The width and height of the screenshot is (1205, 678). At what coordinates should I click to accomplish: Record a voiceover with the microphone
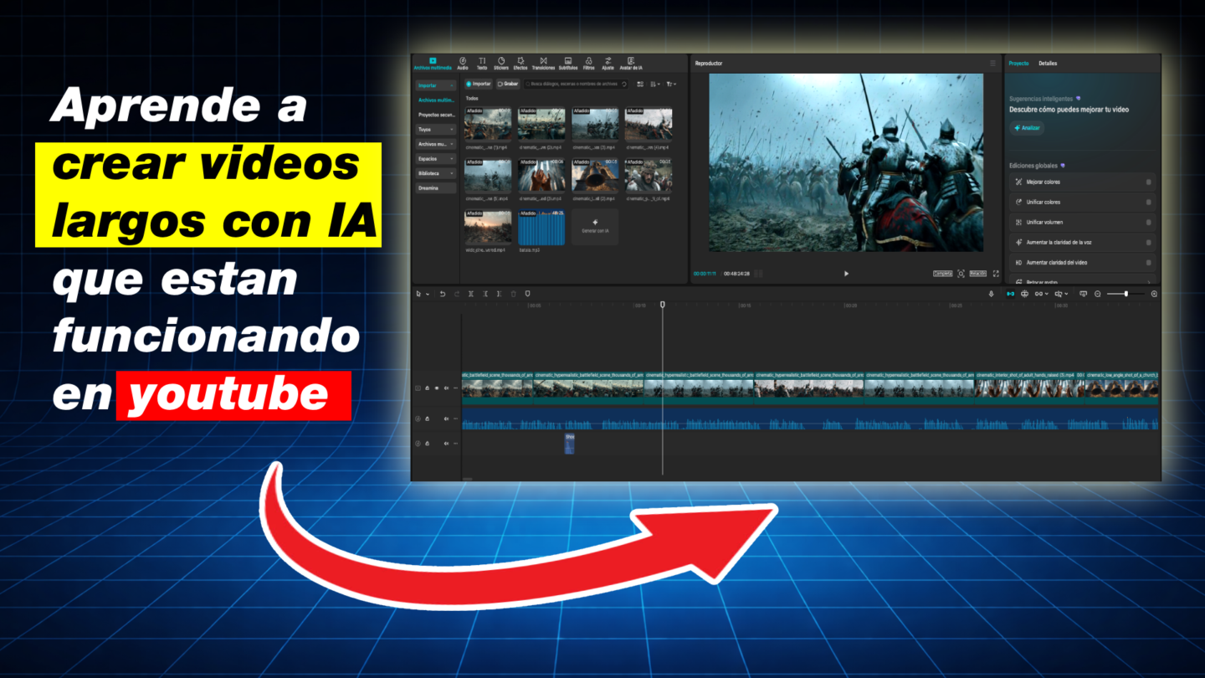pyautogui.click(x=992, y=294)
